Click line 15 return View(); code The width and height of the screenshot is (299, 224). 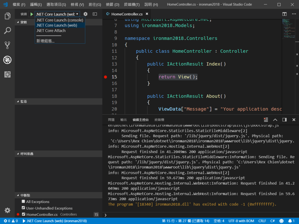(178, 77)
